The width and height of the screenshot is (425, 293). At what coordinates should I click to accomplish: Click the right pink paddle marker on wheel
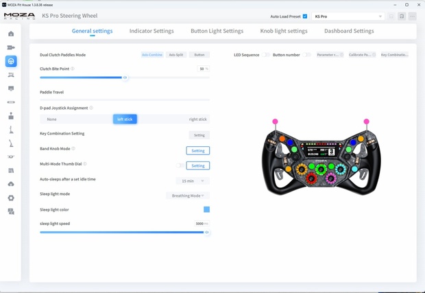(x=367, y=121)
